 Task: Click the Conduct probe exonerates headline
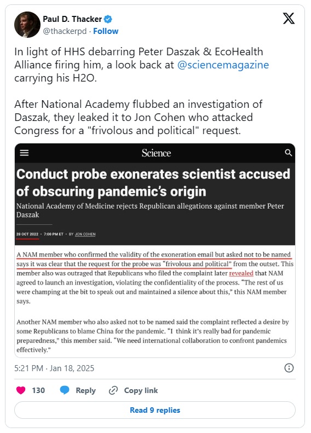click(153, 182)
